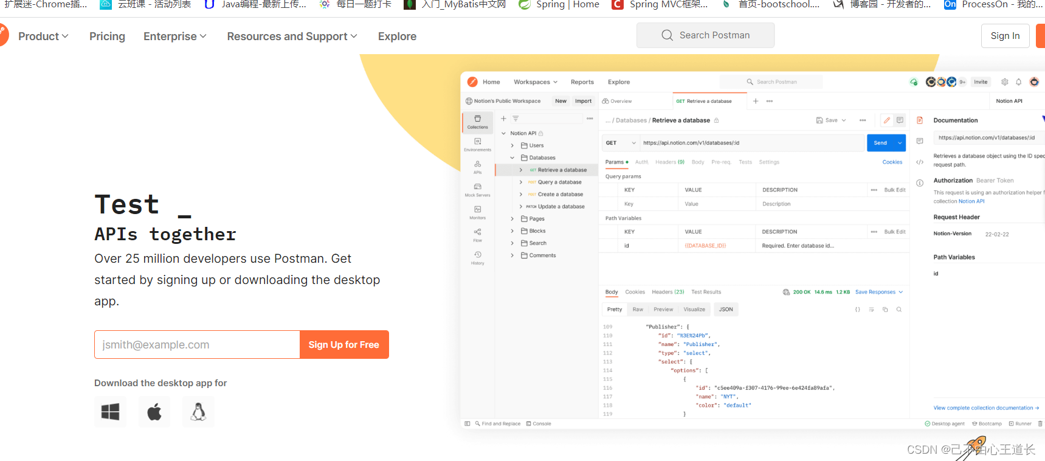The height and width of the screenshot is (461, 1045).
Task: Focus the email address input field
Action: [x=197, y=345]
